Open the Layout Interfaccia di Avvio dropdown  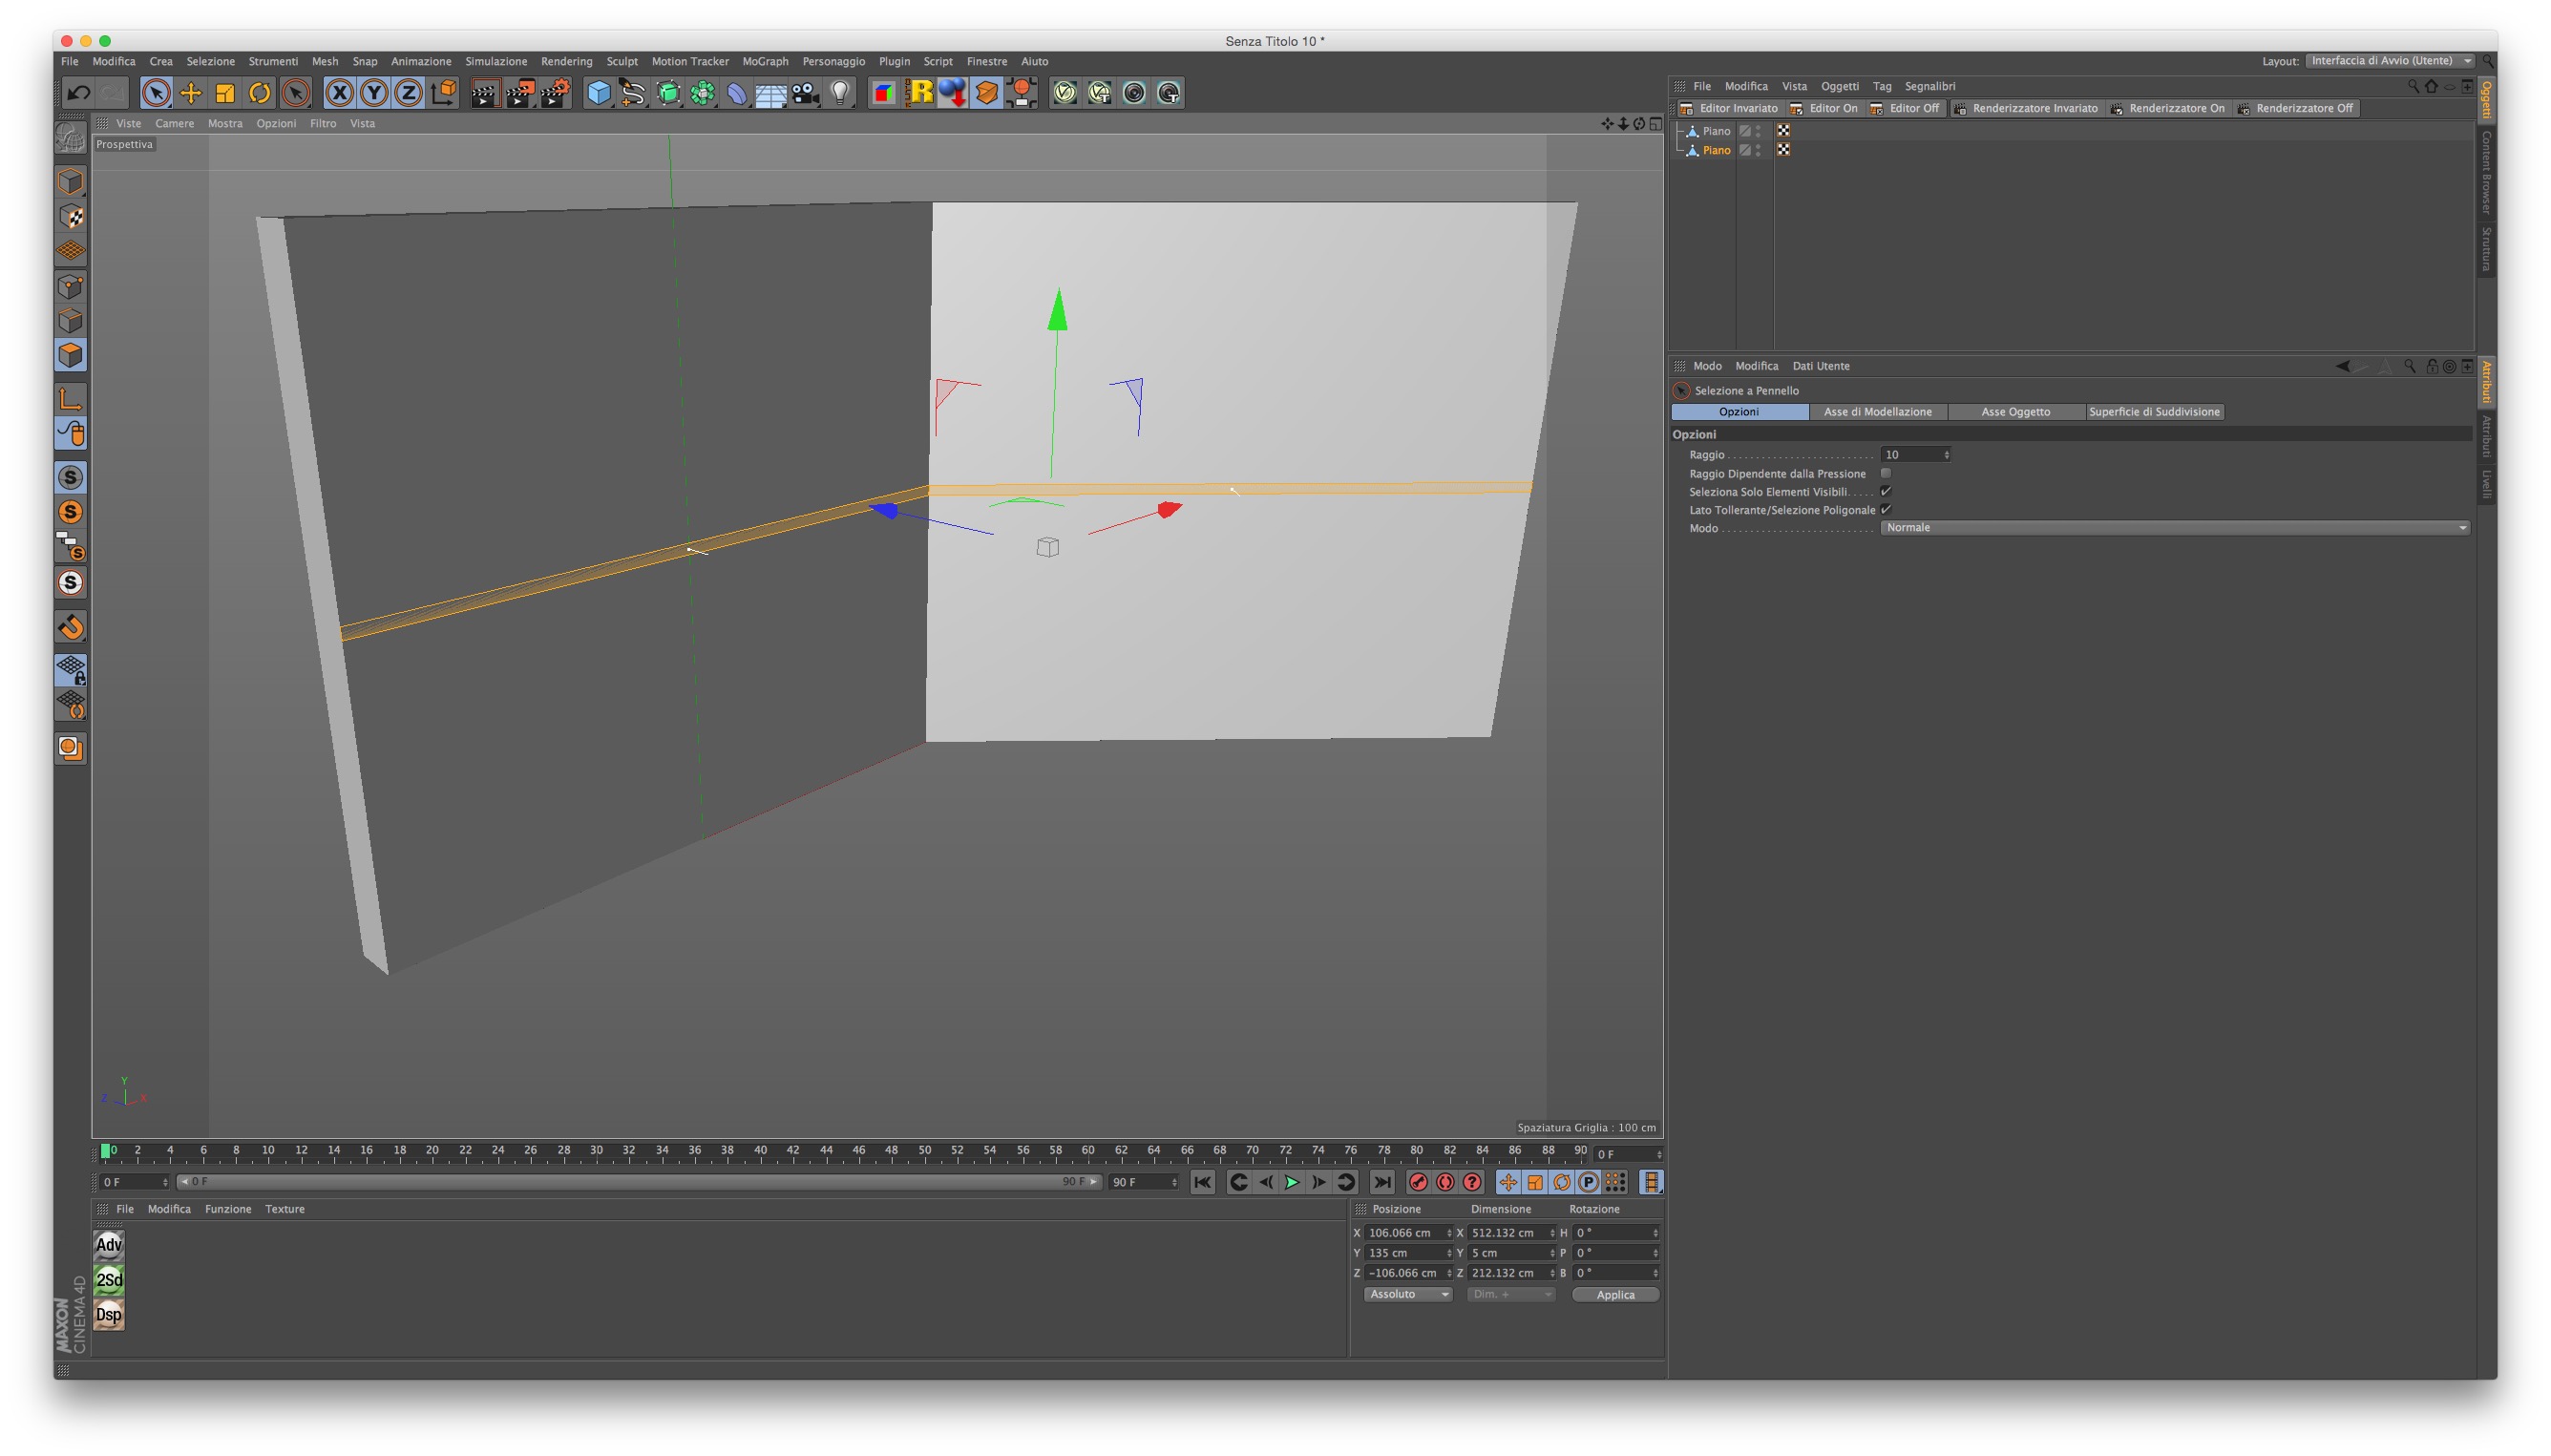(x=2389, y=61)
